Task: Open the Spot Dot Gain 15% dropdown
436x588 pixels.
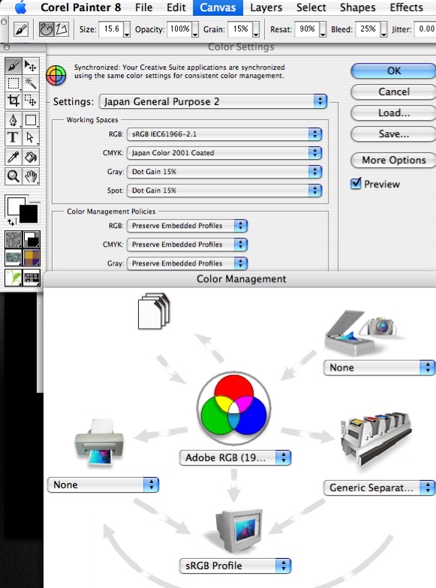Action: coord(224,190)
